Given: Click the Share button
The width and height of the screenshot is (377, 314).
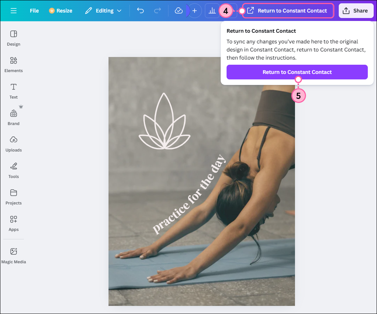Looking at the screenshot, I should 356,11.
